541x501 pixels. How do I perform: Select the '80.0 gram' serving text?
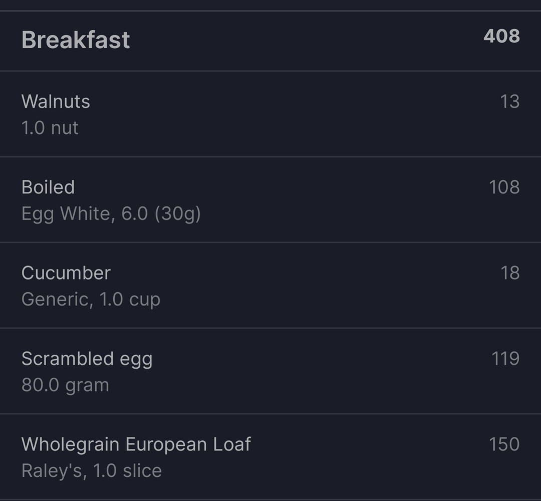click(x=65, y=385)
